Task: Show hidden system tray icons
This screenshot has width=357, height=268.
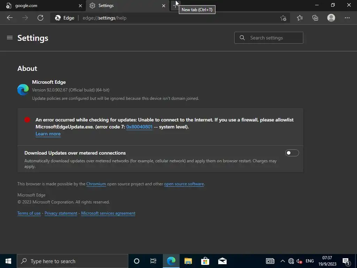Action: (x=282, y=261)
